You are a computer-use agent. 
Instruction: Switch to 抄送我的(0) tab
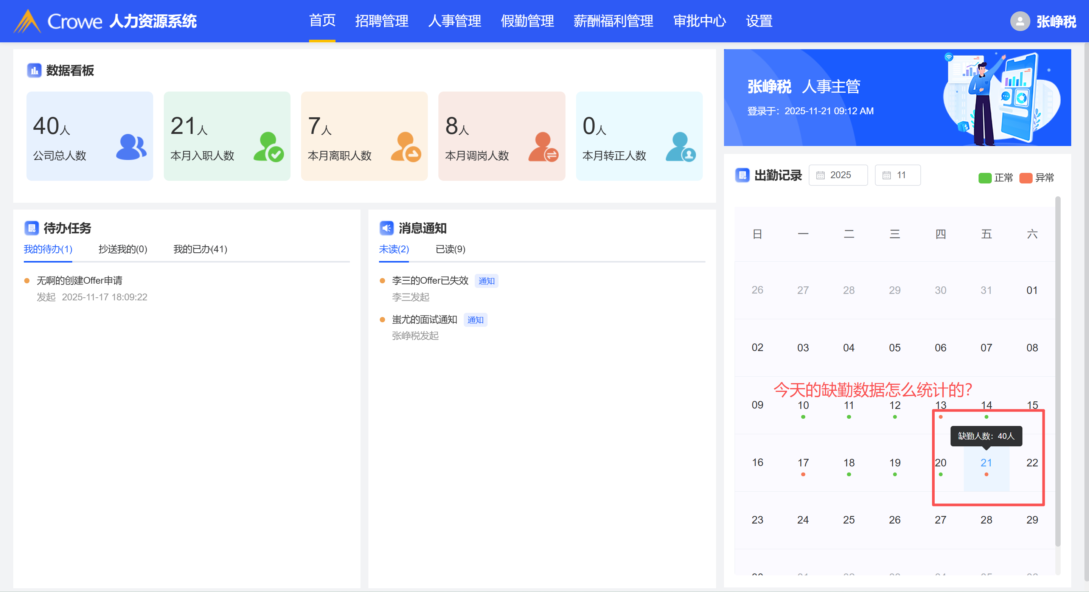click(123, 249)
